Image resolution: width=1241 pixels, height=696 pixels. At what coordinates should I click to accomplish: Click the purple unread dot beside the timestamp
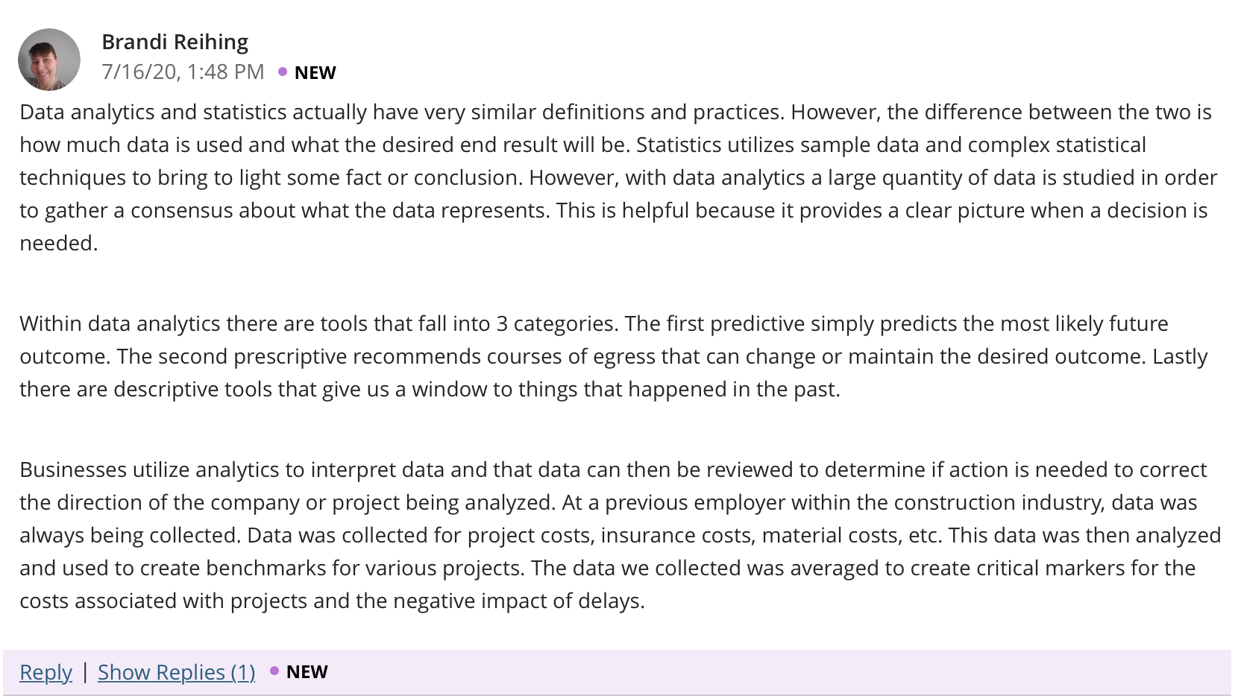283,72
